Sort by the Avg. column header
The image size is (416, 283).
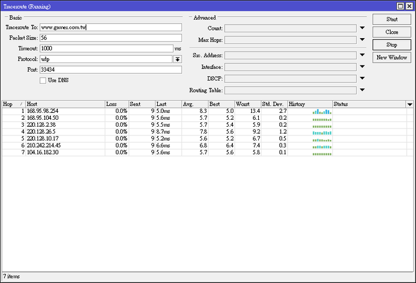(x=195, y=104)
